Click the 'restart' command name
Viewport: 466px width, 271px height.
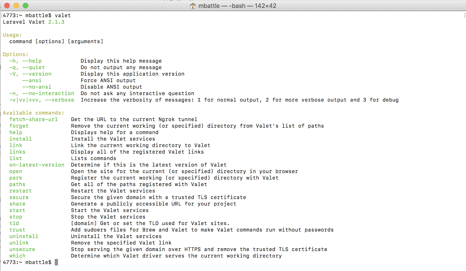coord(20,191)
